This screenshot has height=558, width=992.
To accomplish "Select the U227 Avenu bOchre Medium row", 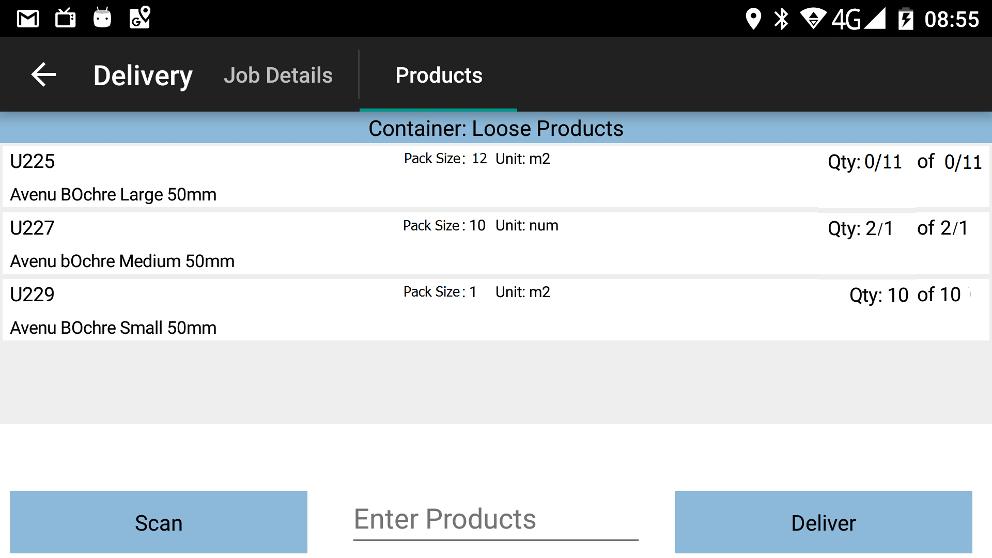I will click(x=496, y=243).
